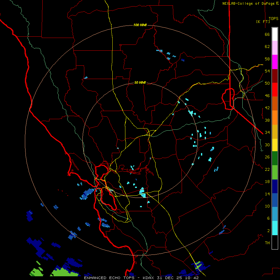This screenshot has height=280, width=280.
Task: Select the dark red (maroon) legend swatch
Action: (x=275, y=76)
